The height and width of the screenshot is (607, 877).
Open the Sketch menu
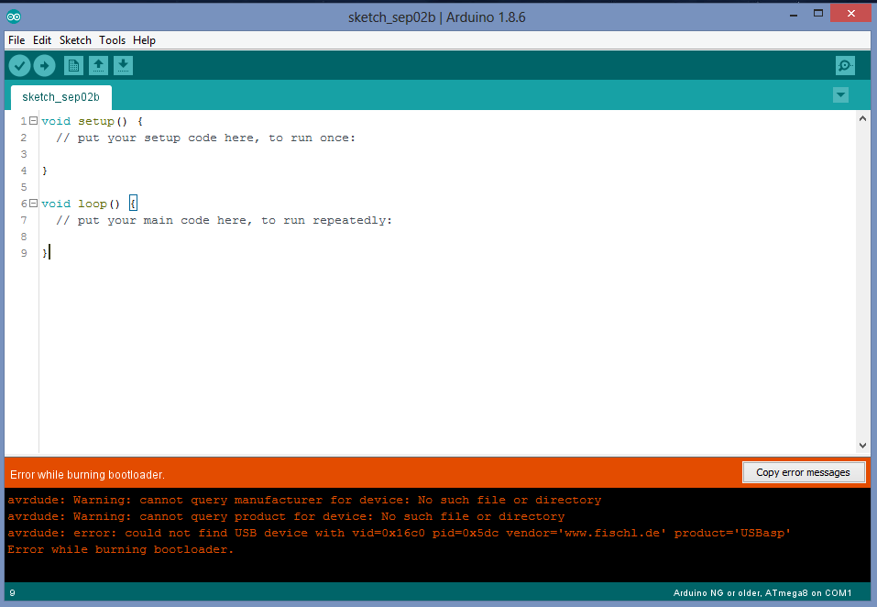click(75, 39)
